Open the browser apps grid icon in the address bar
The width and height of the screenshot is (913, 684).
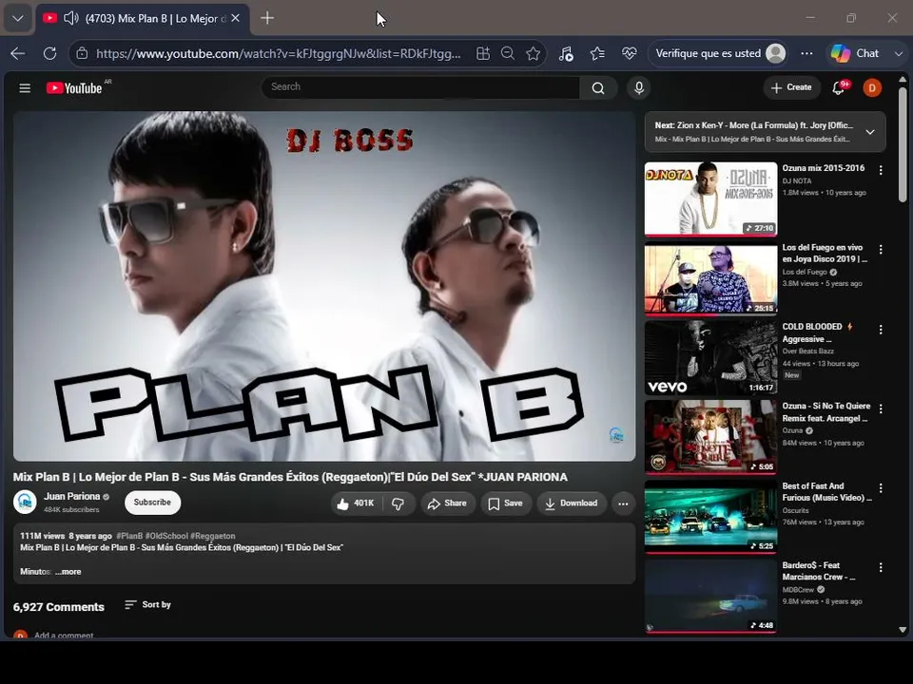click(x=483, y=53)
